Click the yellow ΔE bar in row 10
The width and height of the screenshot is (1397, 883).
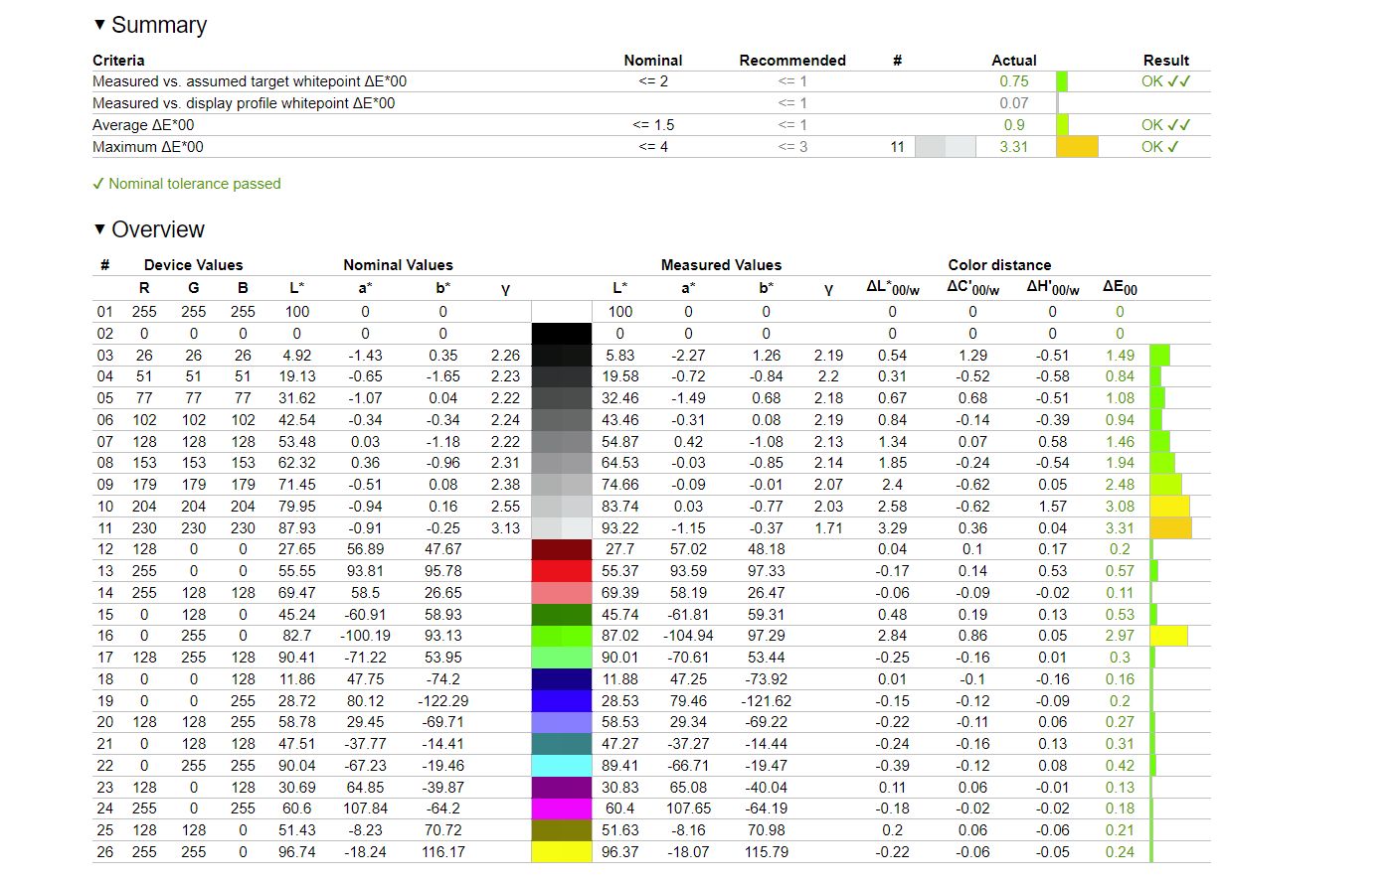(1169, 507)
